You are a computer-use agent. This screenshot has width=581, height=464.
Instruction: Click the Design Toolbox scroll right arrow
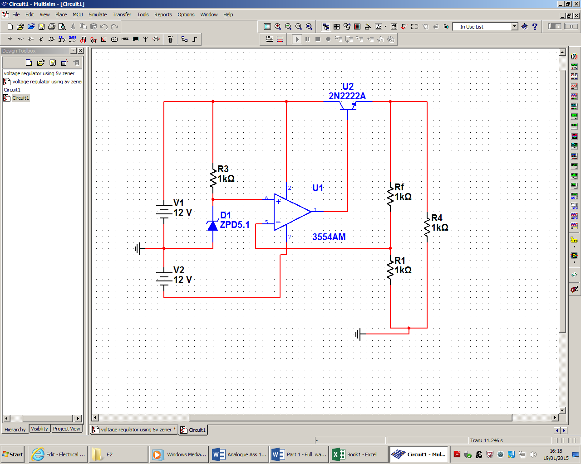pos(78,418)
